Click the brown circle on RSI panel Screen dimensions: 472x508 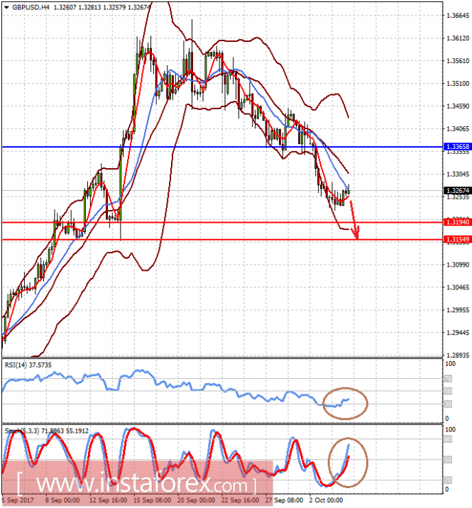click(x=345, y=404)
